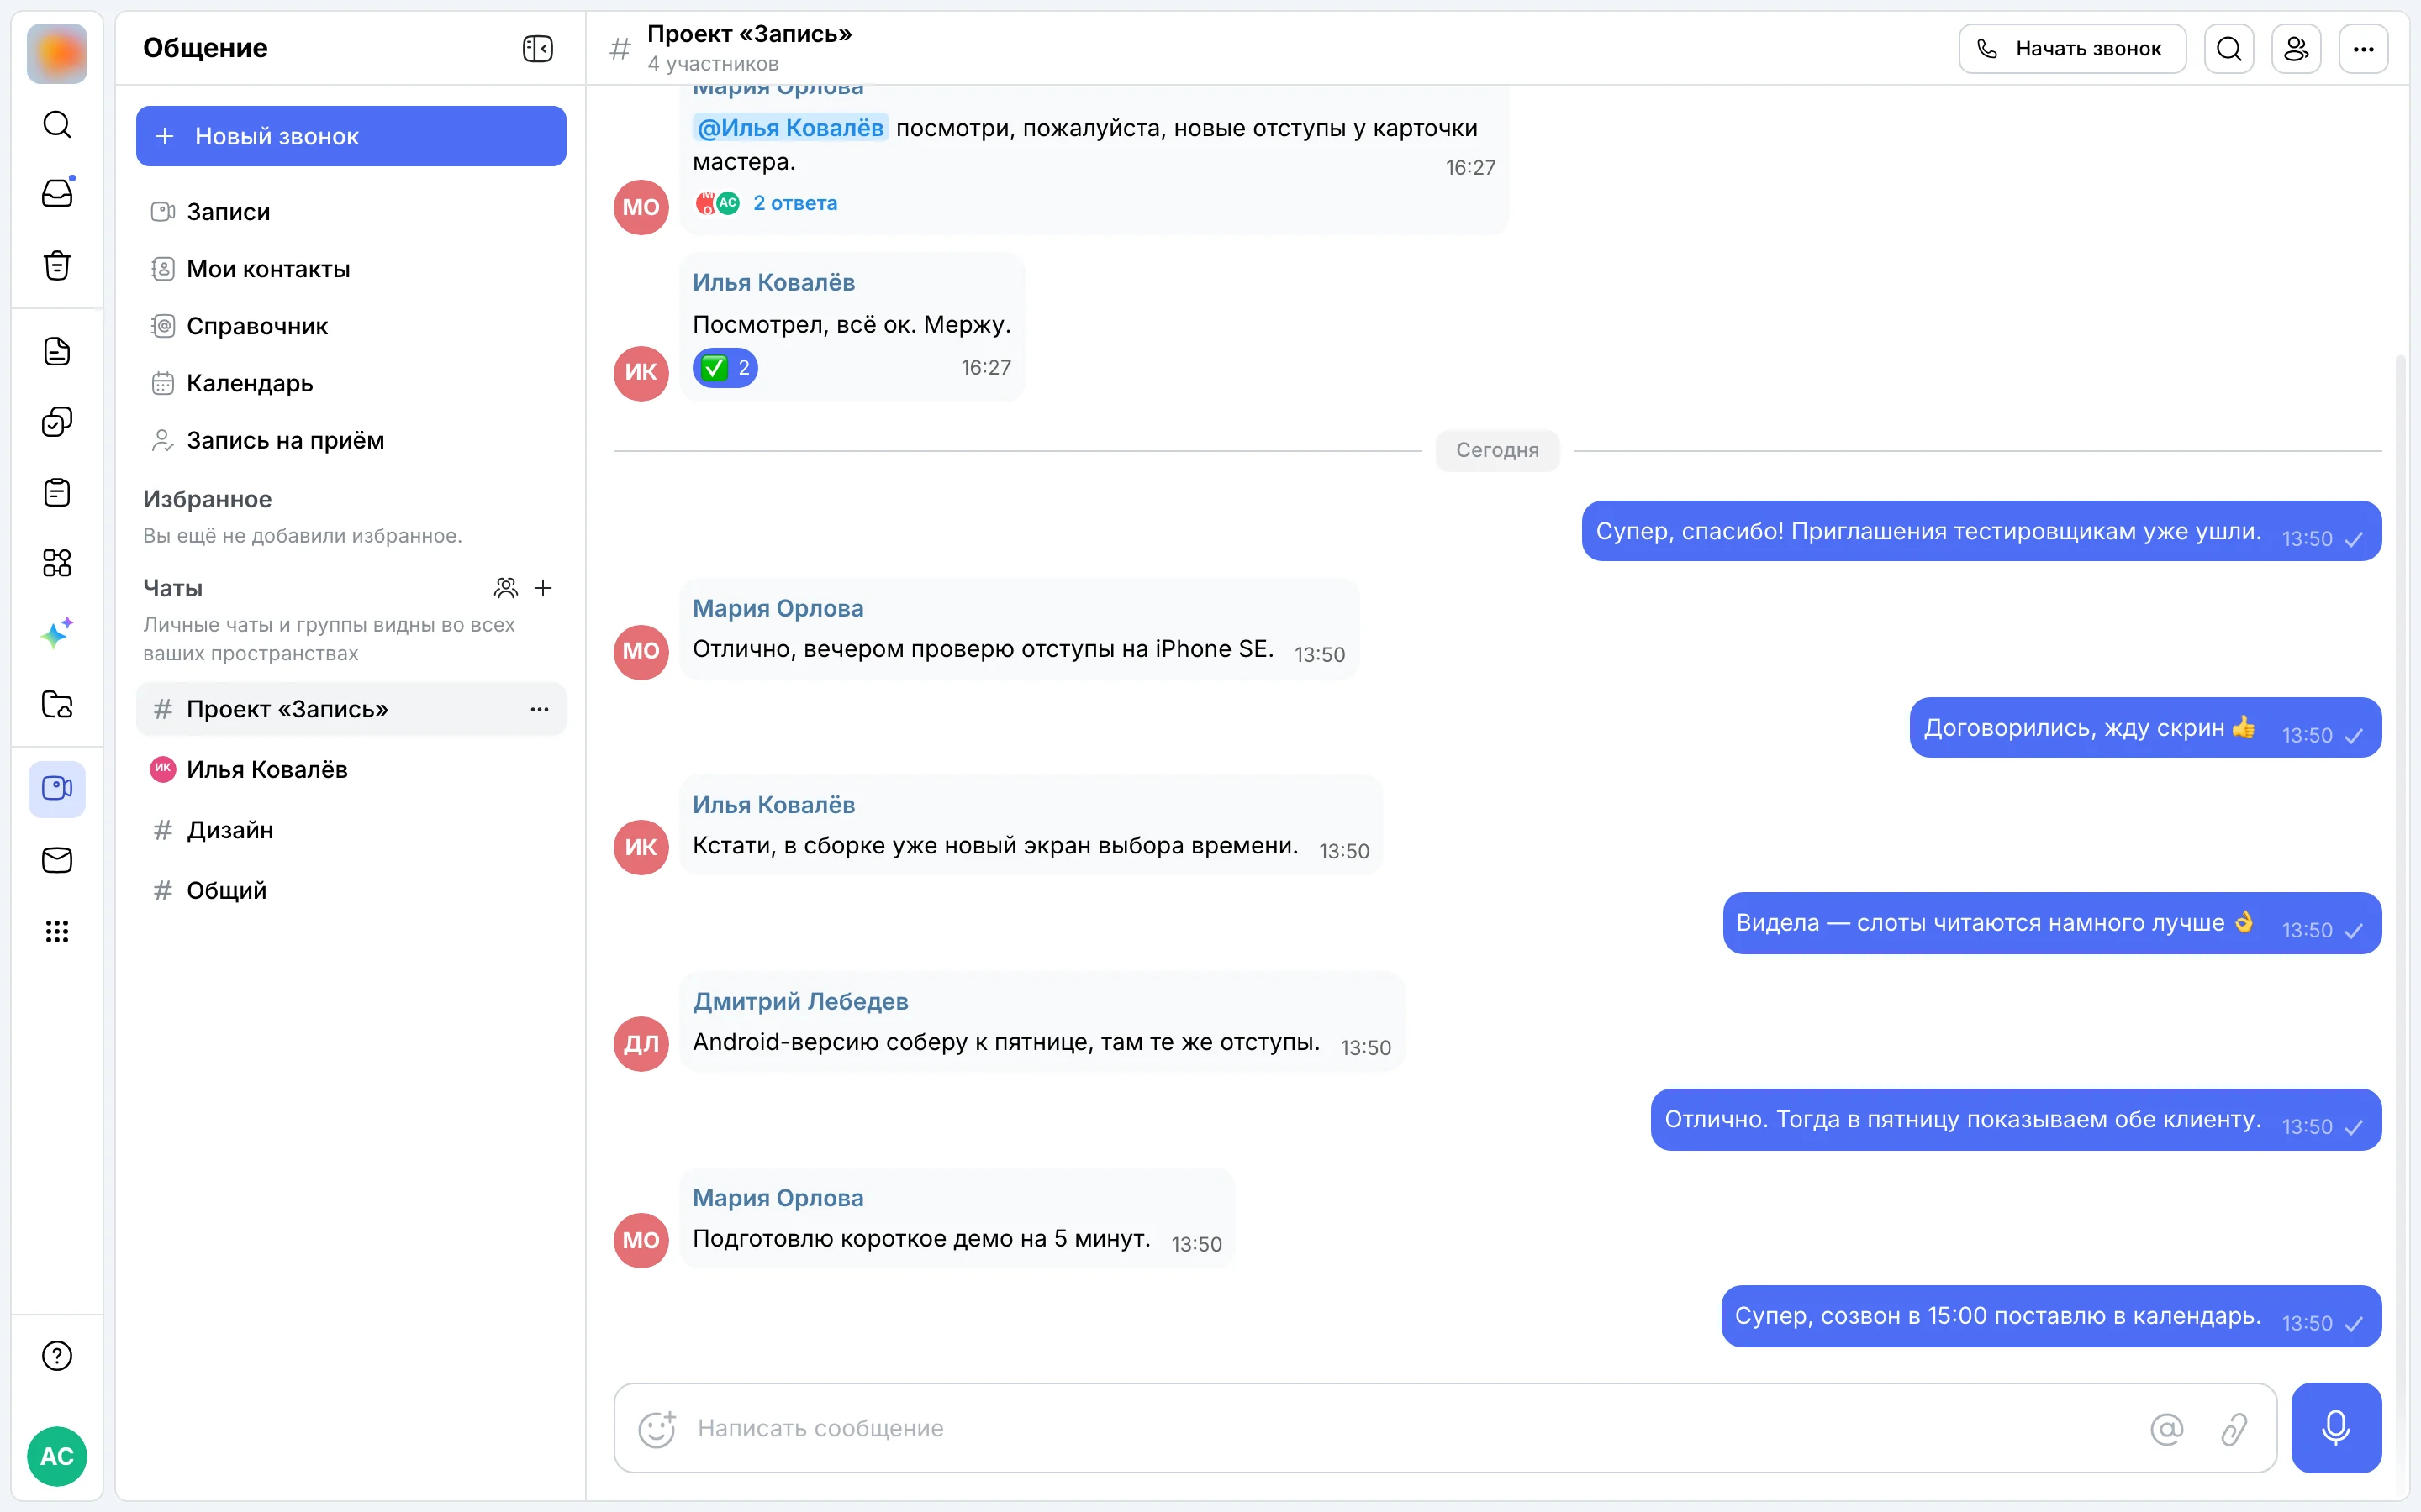The height and width of the screenshot is (1512, 2421).
Task: Open Мои контакты section
Action: (x=351, y=269)
